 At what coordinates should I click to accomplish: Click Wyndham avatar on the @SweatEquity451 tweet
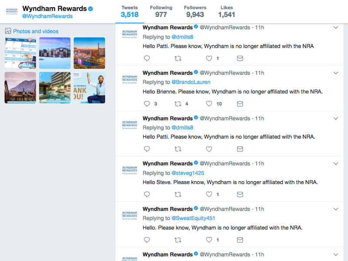tap(130, 215)
